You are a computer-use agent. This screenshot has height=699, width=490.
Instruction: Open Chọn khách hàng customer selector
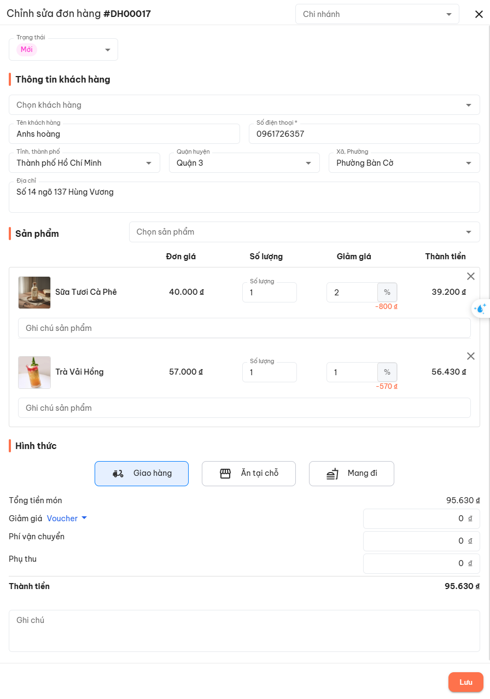(244, 105)
